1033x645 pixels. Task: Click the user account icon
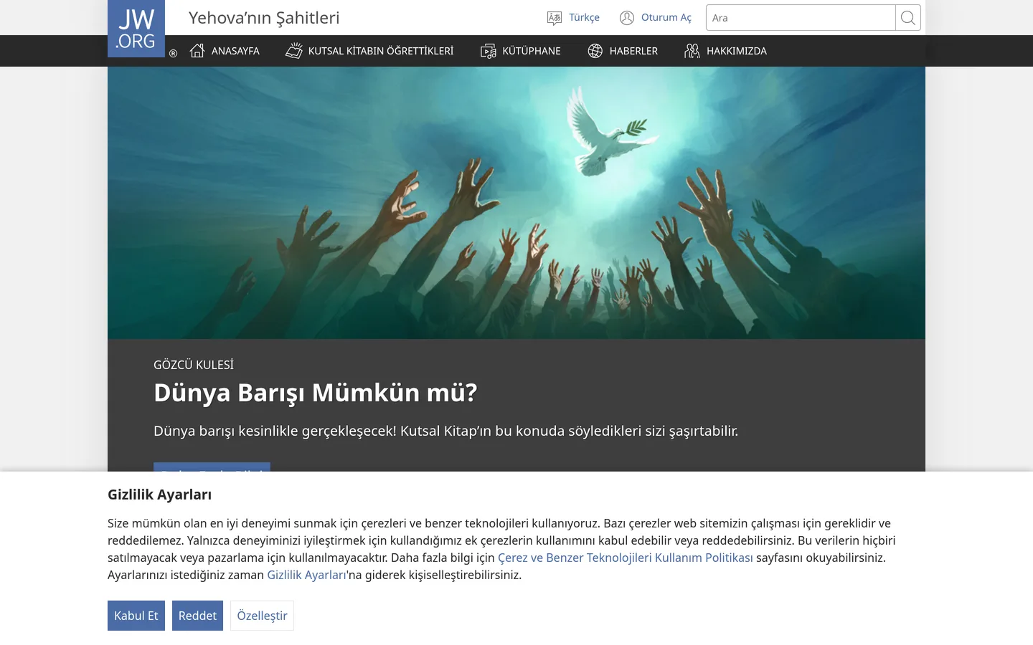coord(627,18)
